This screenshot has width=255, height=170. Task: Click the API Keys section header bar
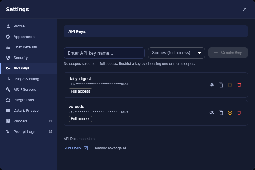tap(156, 31)
